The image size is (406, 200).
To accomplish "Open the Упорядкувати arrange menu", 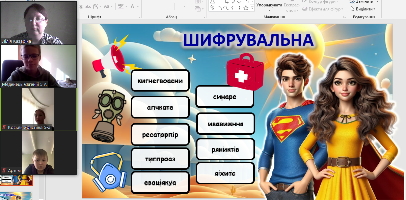I will (269, 5).
